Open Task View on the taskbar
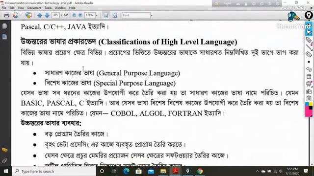314x176 pixels. pos(114,171)
